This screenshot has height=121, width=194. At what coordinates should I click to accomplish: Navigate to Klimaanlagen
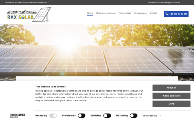(x=140, y=13)
